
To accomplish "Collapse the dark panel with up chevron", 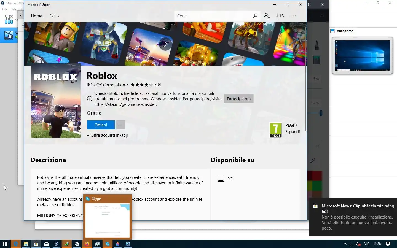I will point(322,16).
